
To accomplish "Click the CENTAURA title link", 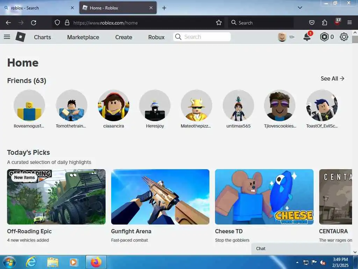I will coord(333,231).
